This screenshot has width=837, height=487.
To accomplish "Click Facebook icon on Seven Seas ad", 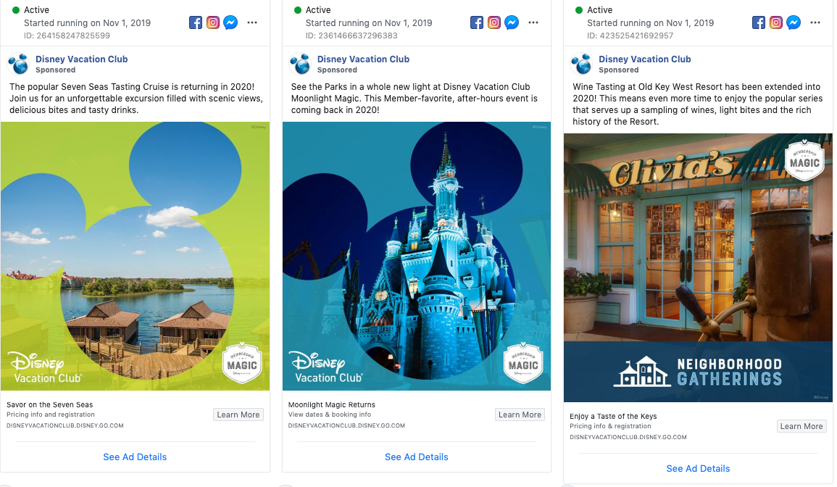I will [196, 23].
